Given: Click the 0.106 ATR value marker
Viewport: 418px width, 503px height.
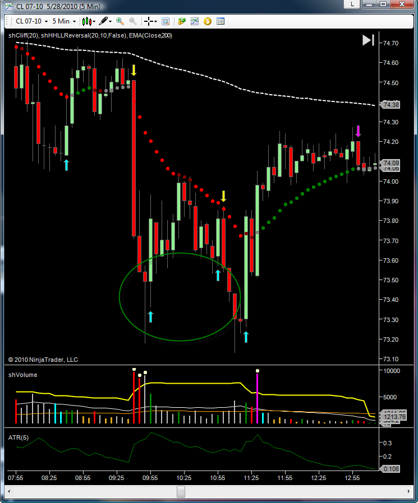Looking at the screenshot, I should [x=390, y=469].
